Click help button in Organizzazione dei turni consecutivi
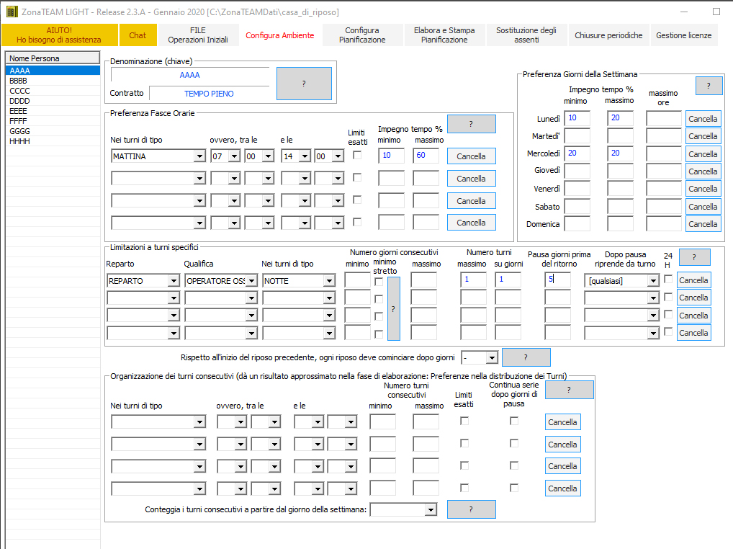The image size is (733, 549). (569, 390)
